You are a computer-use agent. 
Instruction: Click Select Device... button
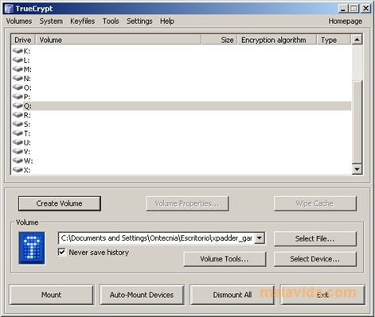[315, 259]
